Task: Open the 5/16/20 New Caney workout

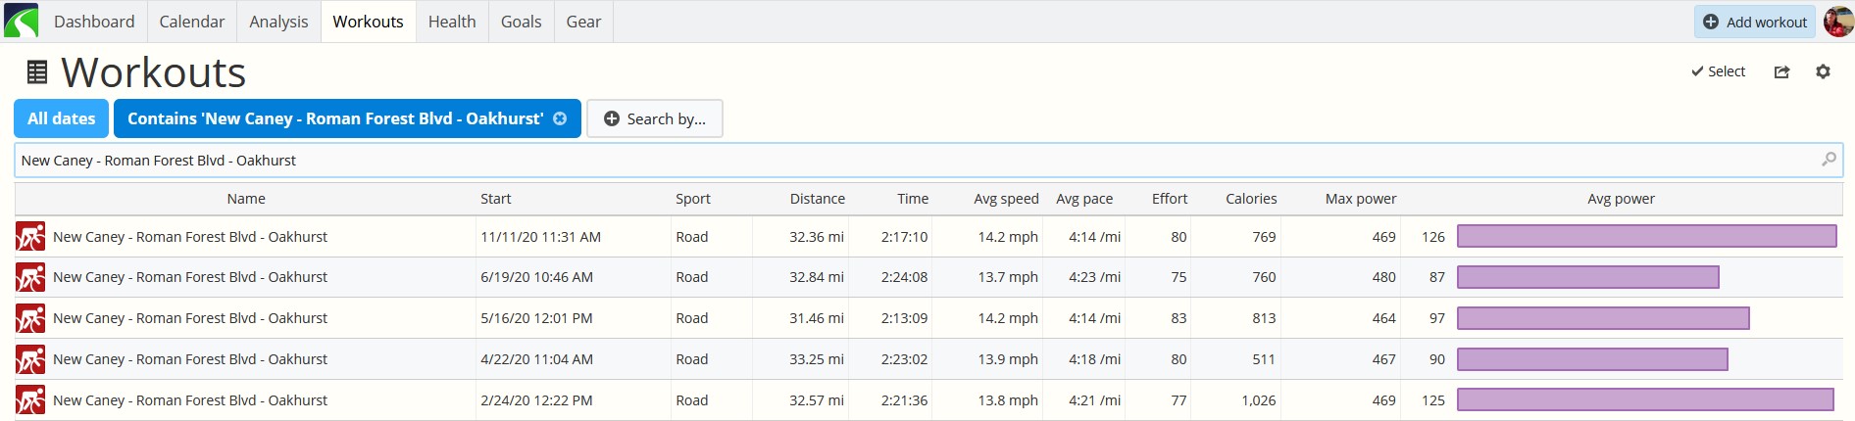Action: (190, 318)
